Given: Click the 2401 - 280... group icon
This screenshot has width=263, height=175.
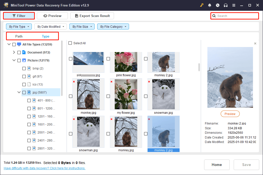Looking at the screenshot, I should (x=34, y=140).
